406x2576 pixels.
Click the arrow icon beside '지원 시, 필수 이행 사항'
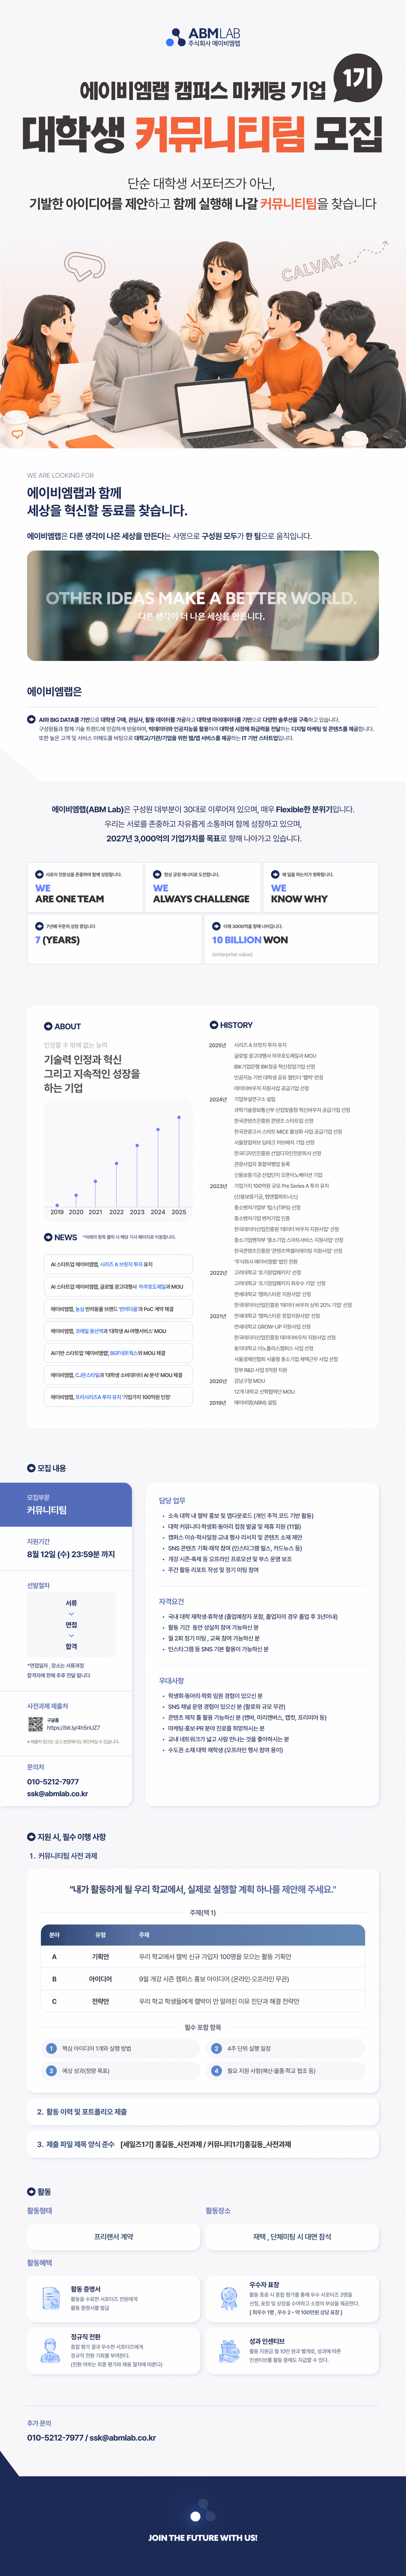[x=31, y=1837]
